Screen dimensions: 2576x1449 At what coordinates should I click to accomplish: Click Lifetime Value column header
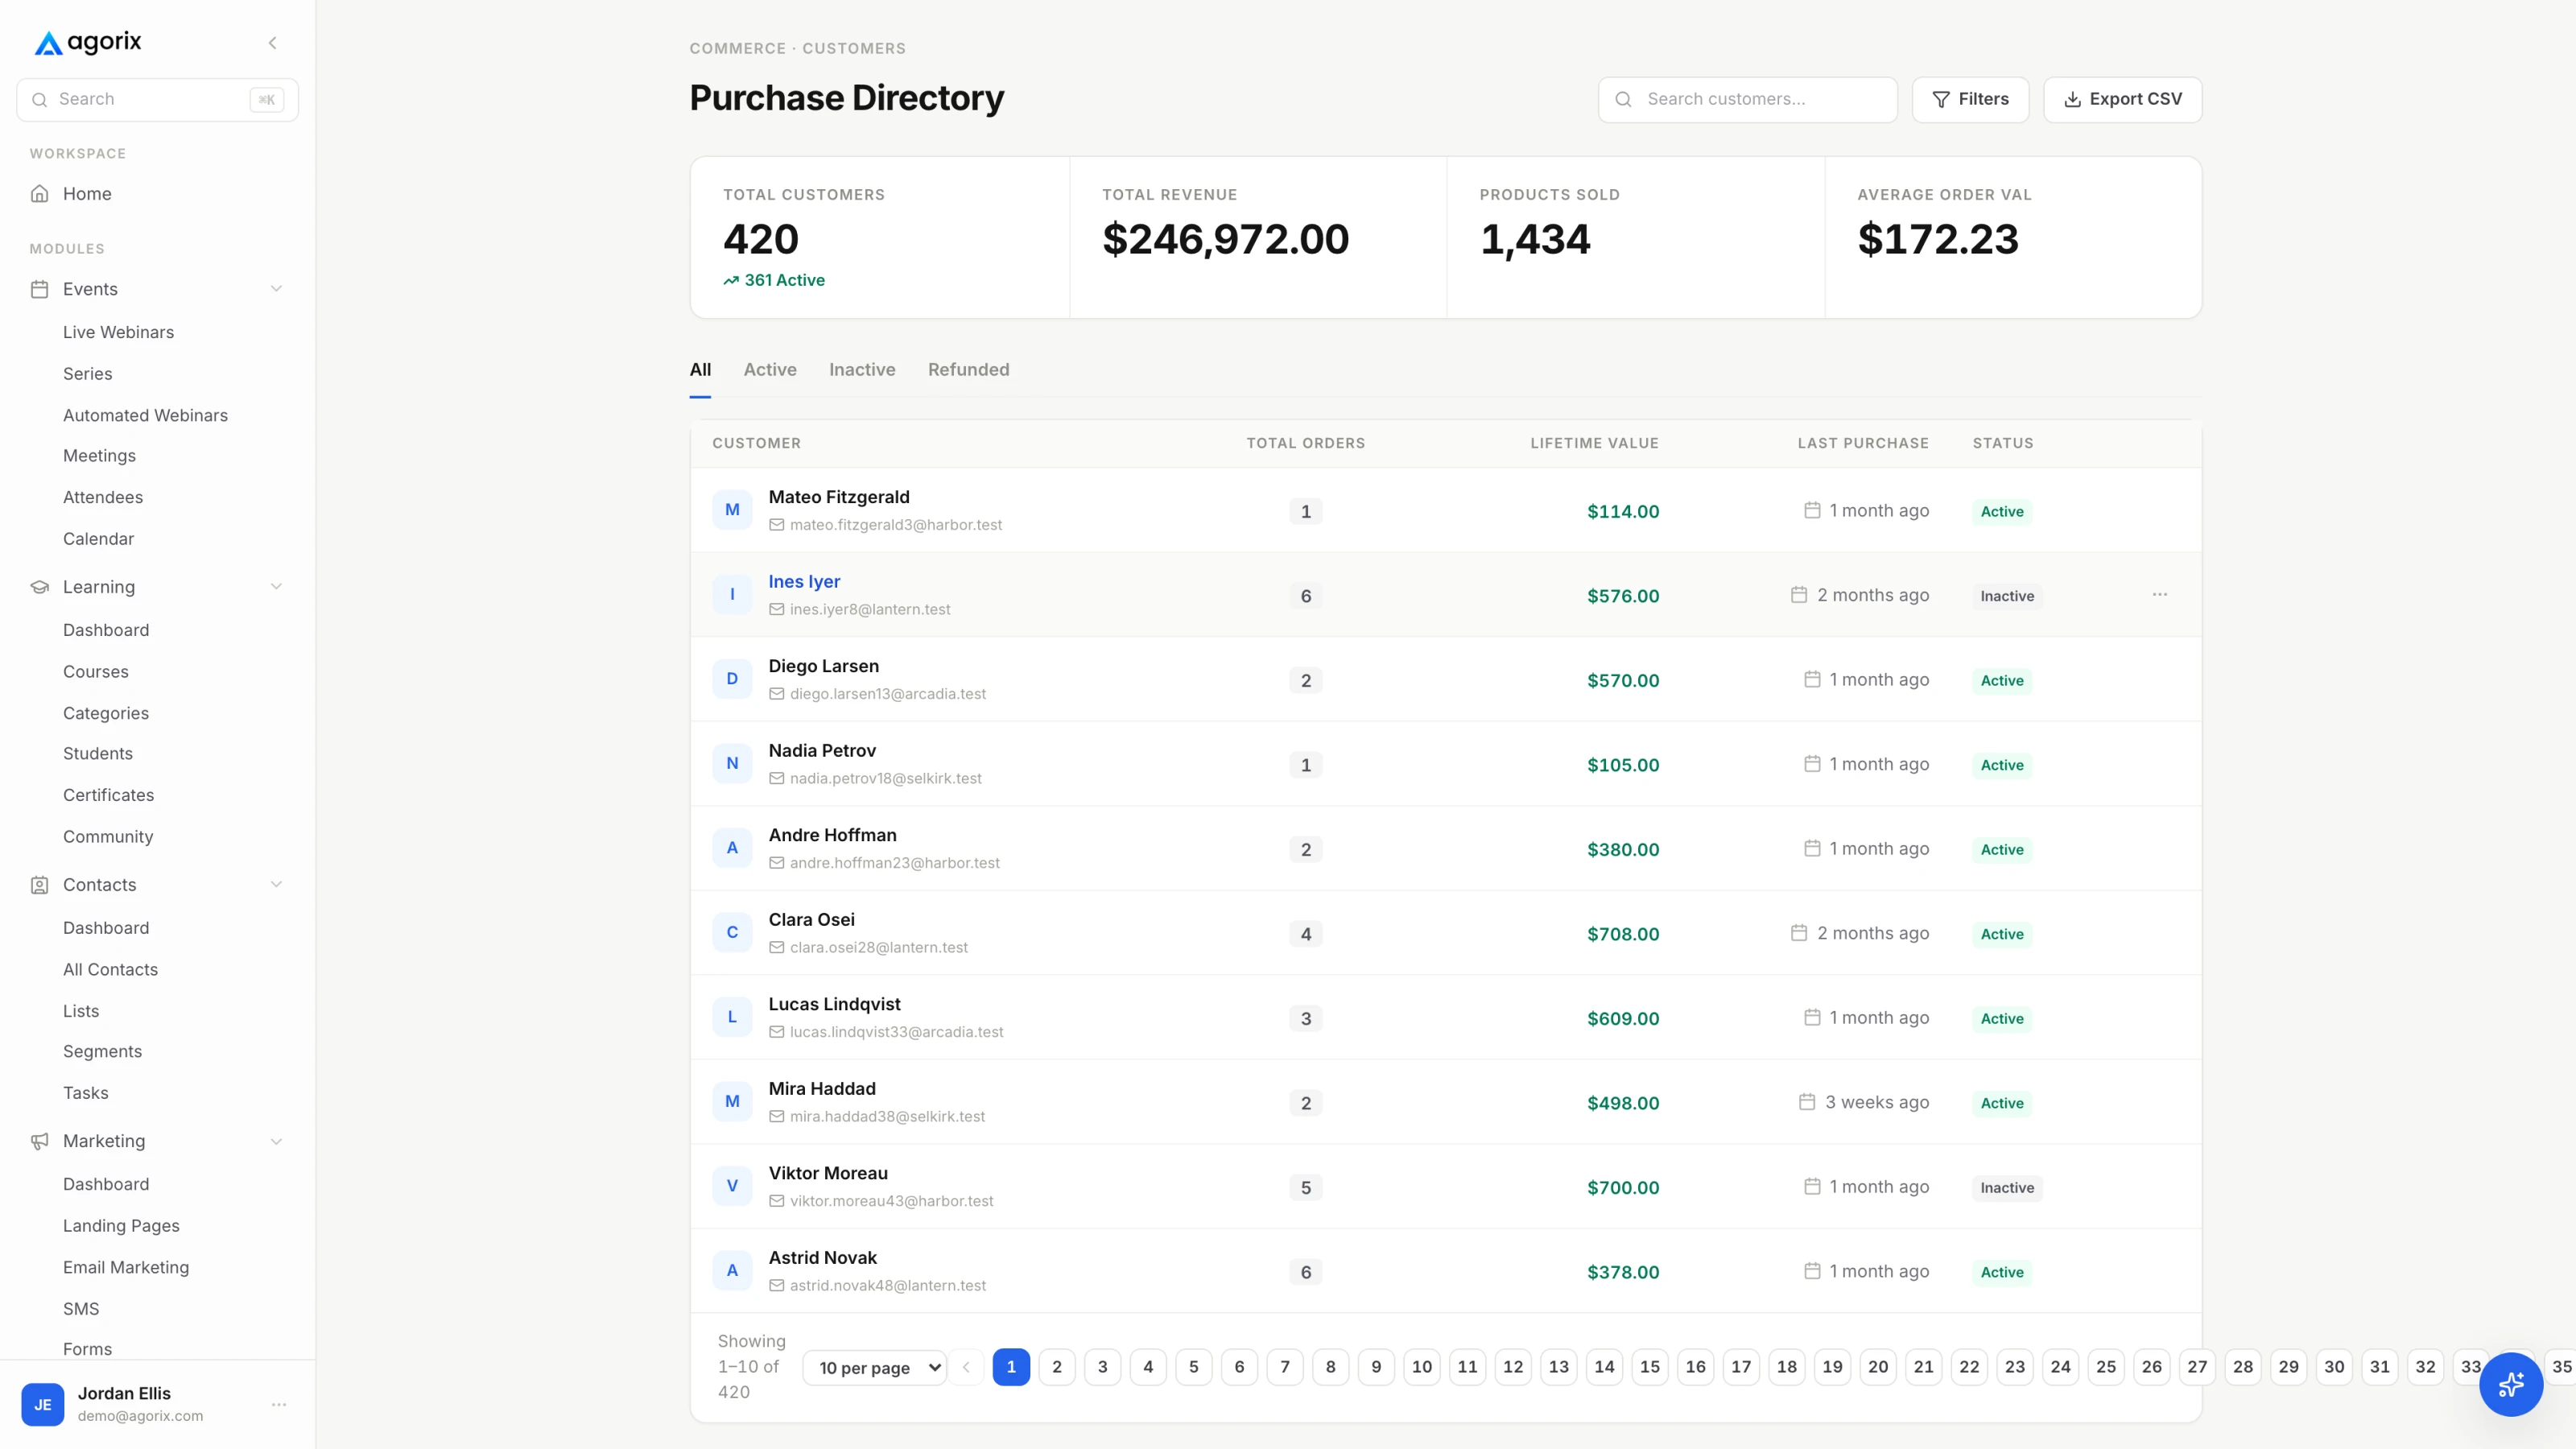[1594, 443]
